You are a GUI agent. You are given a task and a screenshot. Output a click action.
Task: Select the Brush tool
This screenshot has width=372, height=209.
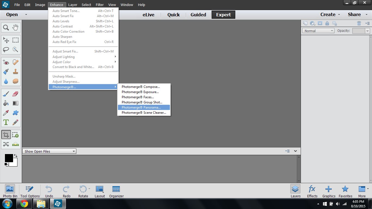[6, 94]
